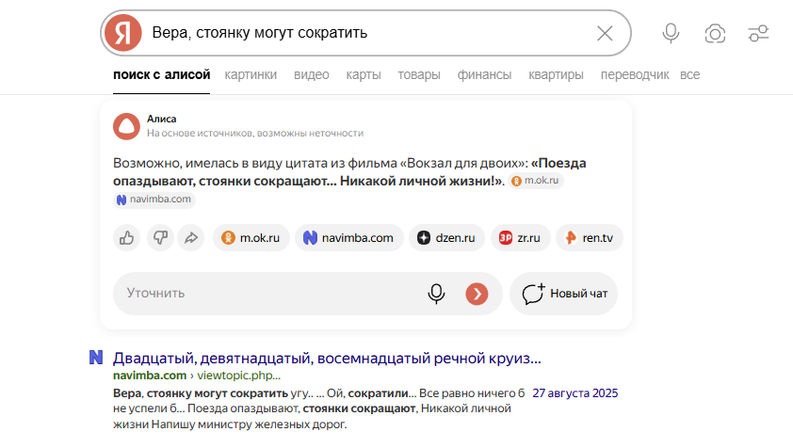Clear the search query with the X
The height and width of the screenshot is (448, 793).
(x=605, y=33)
